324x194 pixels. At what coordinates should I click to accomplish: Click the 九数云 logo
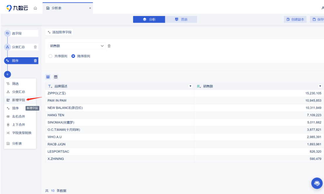(17, 8)
